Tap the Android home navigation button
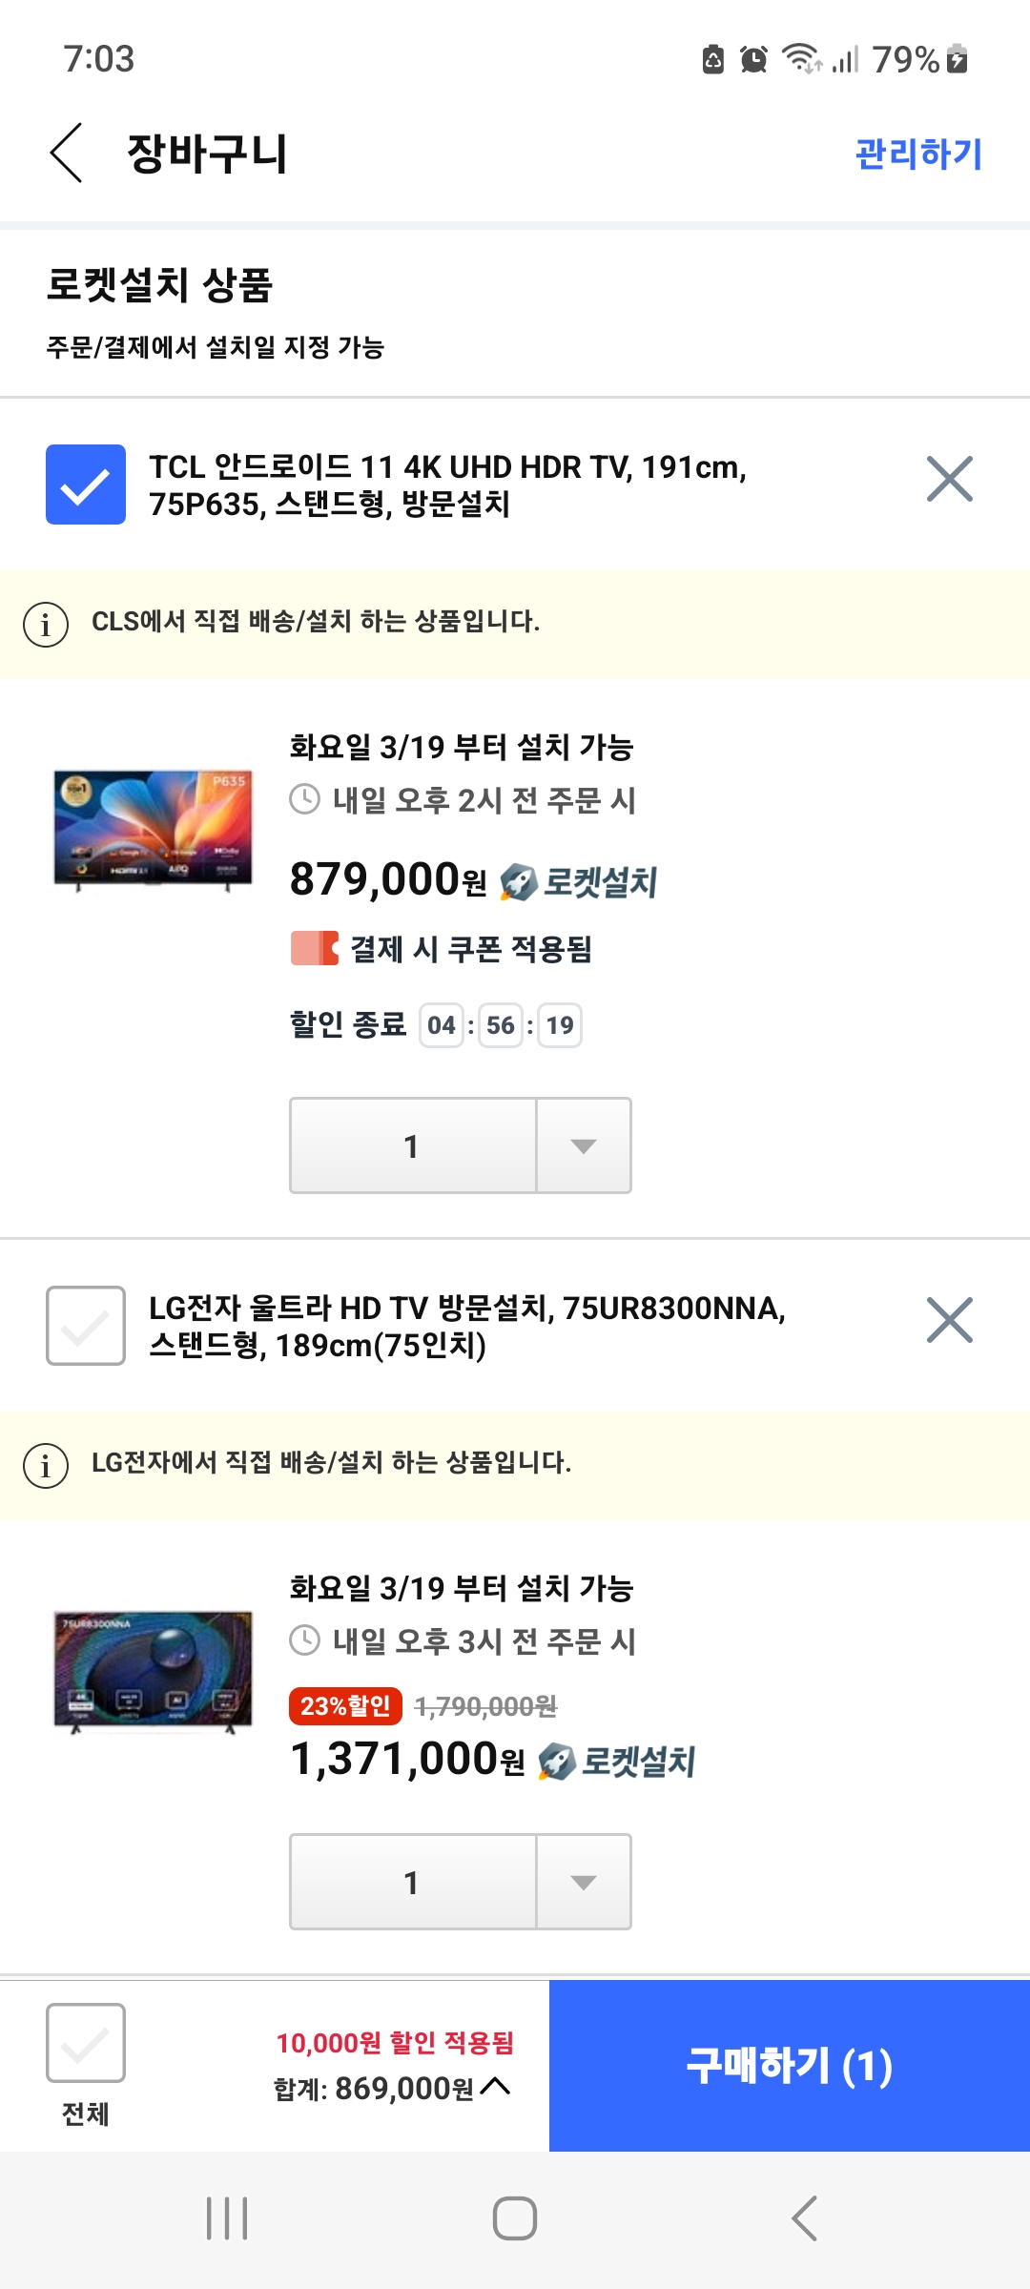 (515, 2218)
